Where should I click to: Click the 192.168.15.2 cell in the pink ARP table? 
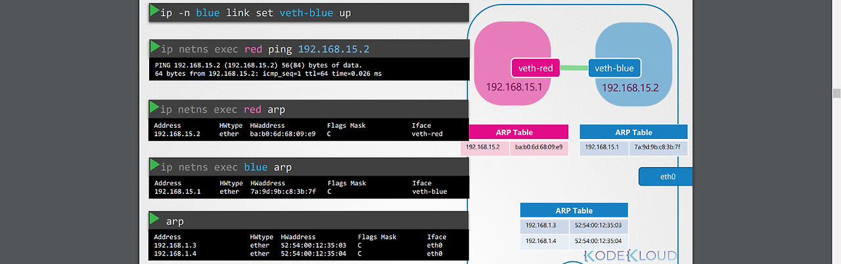(x=485, y=147)
